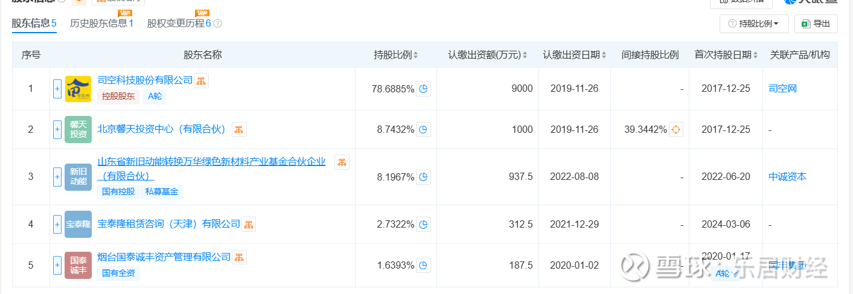The height and width of the screenshot is (294, 853).
Task: Open 宝泰隆租赁咨询（天津）有限公司 link
Action: pos(168,224)
